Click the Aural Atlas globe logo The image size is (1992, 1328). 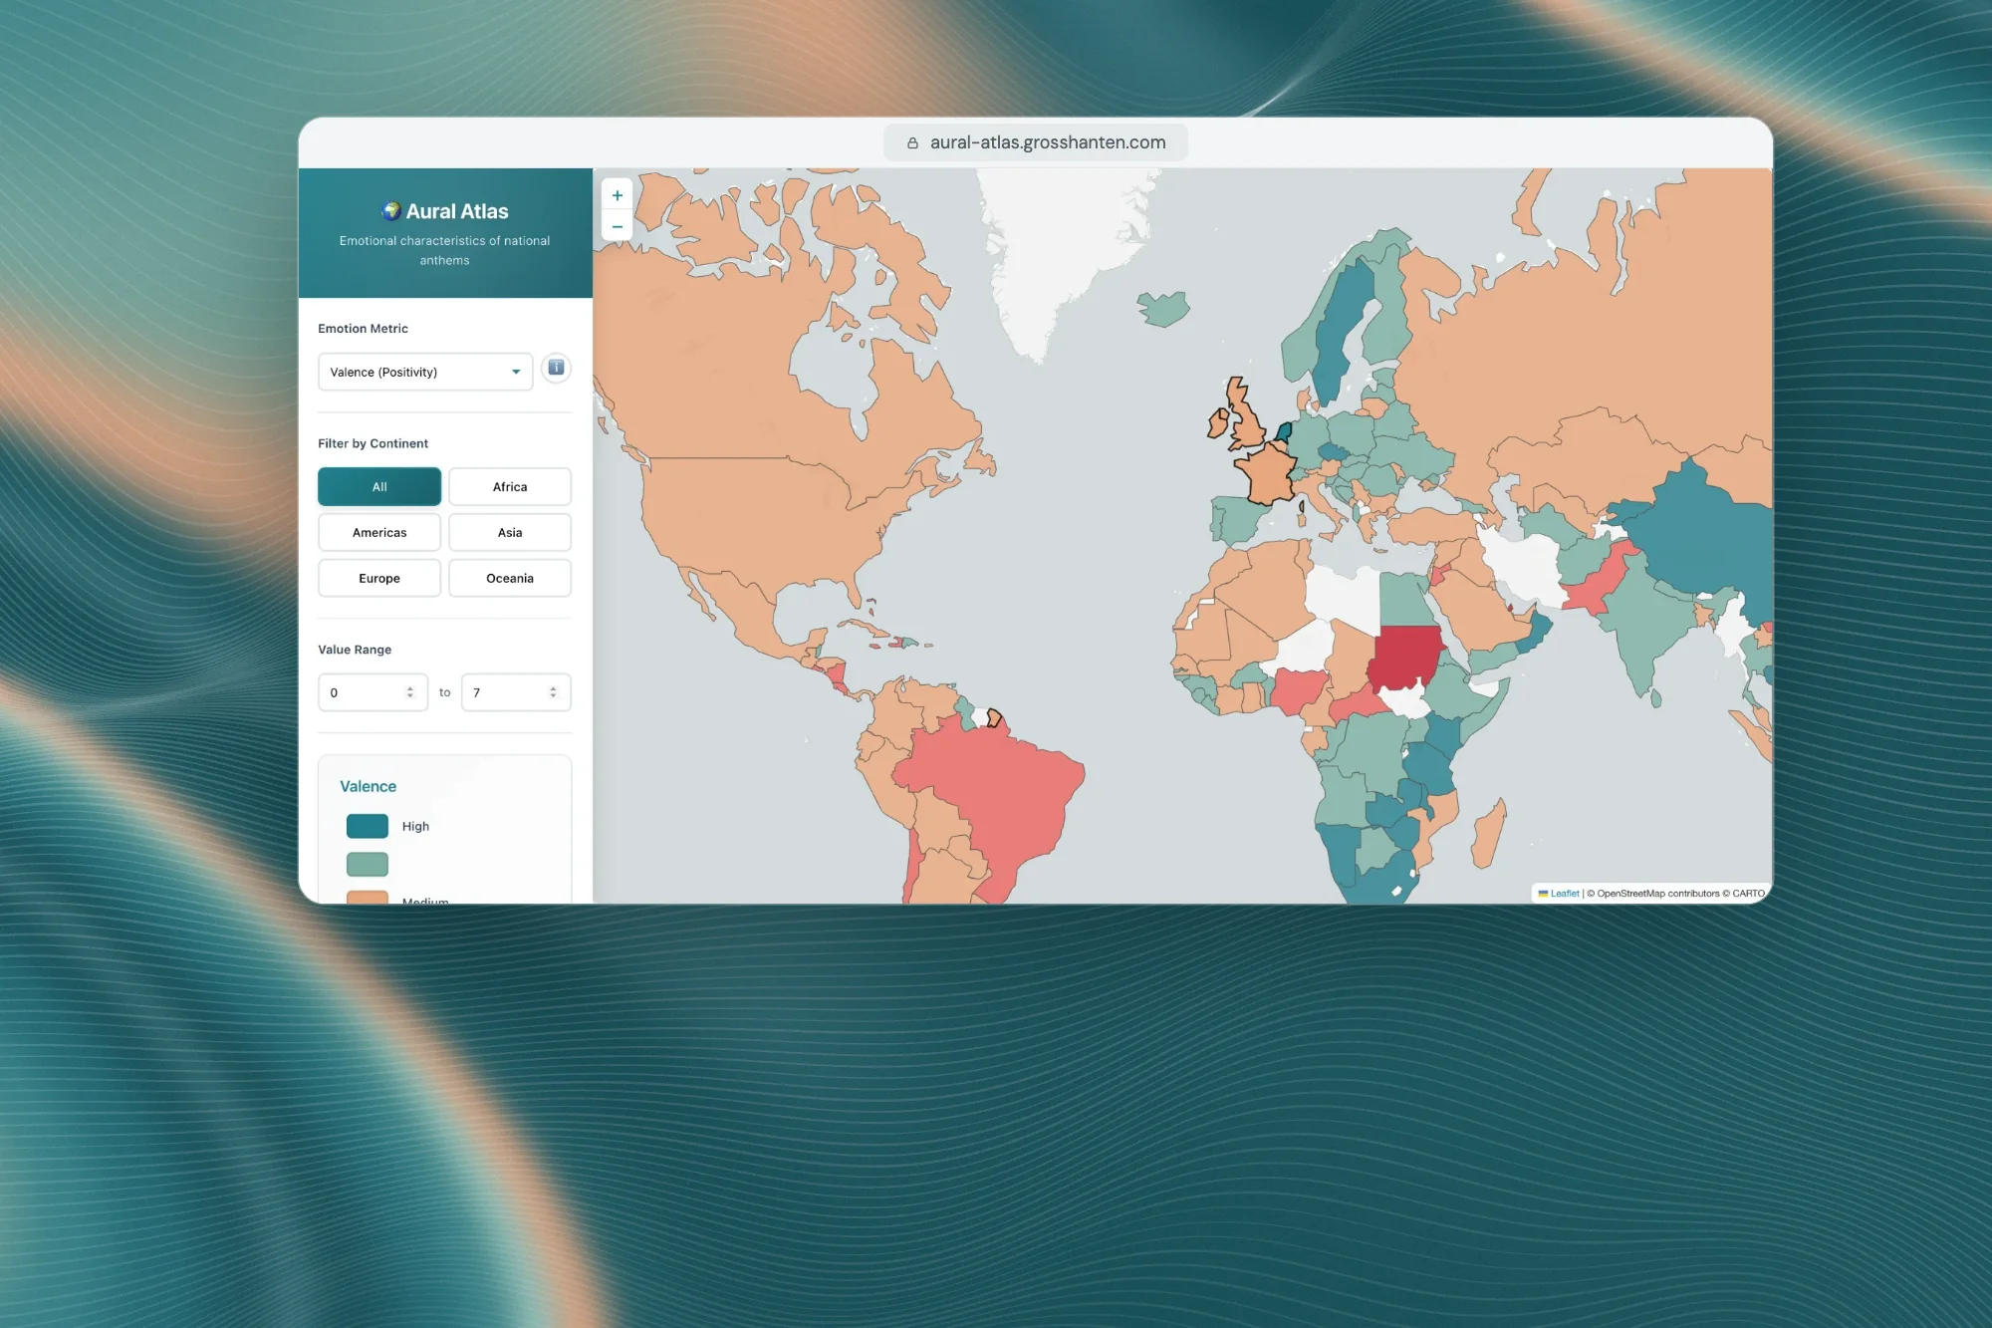[x=391, y=211]
